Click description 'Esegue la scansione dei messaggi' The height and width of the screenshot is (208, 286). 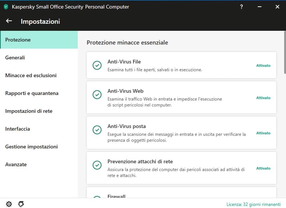[x=176, y=137]
